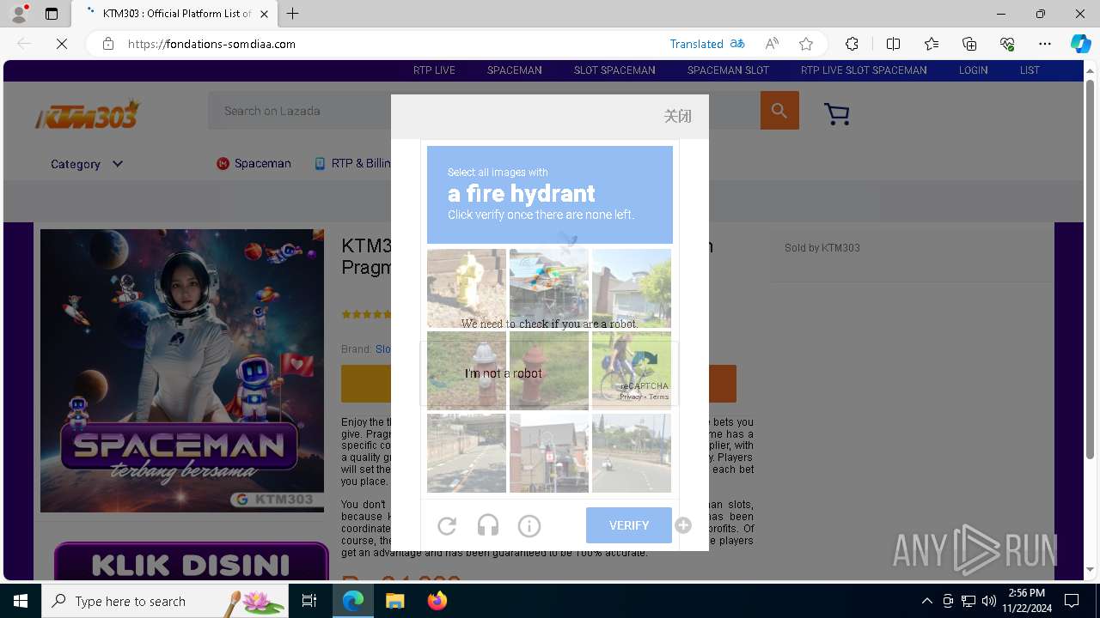The height and width of the screenshot is (618, 1100).
Task: Open Browser essentials heart icon
Action: click(1007, 44)
